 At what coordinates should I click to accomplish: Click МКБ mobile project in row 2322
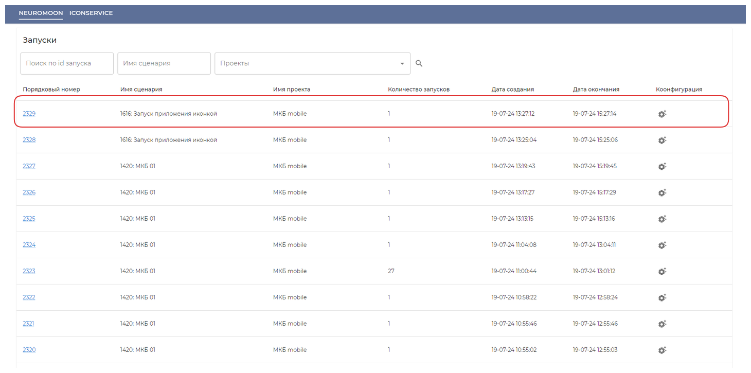(x=290, y=297)
